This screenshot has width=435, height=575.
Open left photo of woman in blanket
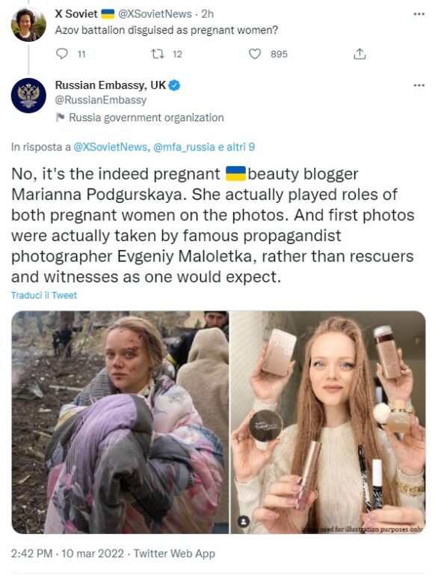[x=120, y=422]
